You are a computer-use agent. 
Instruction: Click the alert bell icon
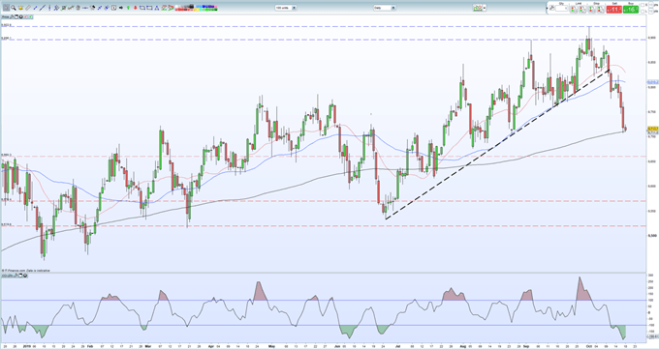pyautogui.click(x=20, y=8)
